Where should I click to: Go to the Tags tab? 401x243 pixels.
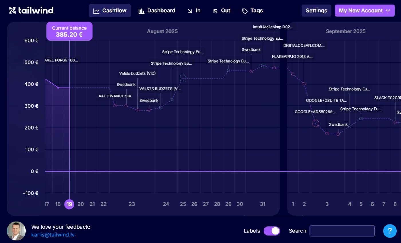tap(252, 11)
